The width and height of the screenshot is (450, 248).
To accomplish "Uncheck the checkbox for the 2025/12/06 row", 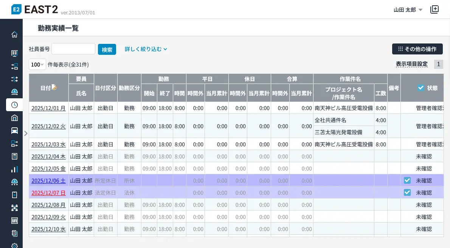I will point(407,180).
